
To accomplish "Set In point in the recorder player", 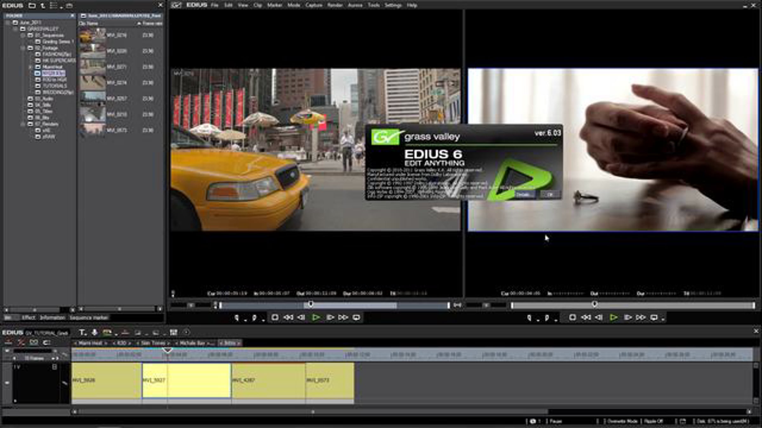I will (529, 318).
